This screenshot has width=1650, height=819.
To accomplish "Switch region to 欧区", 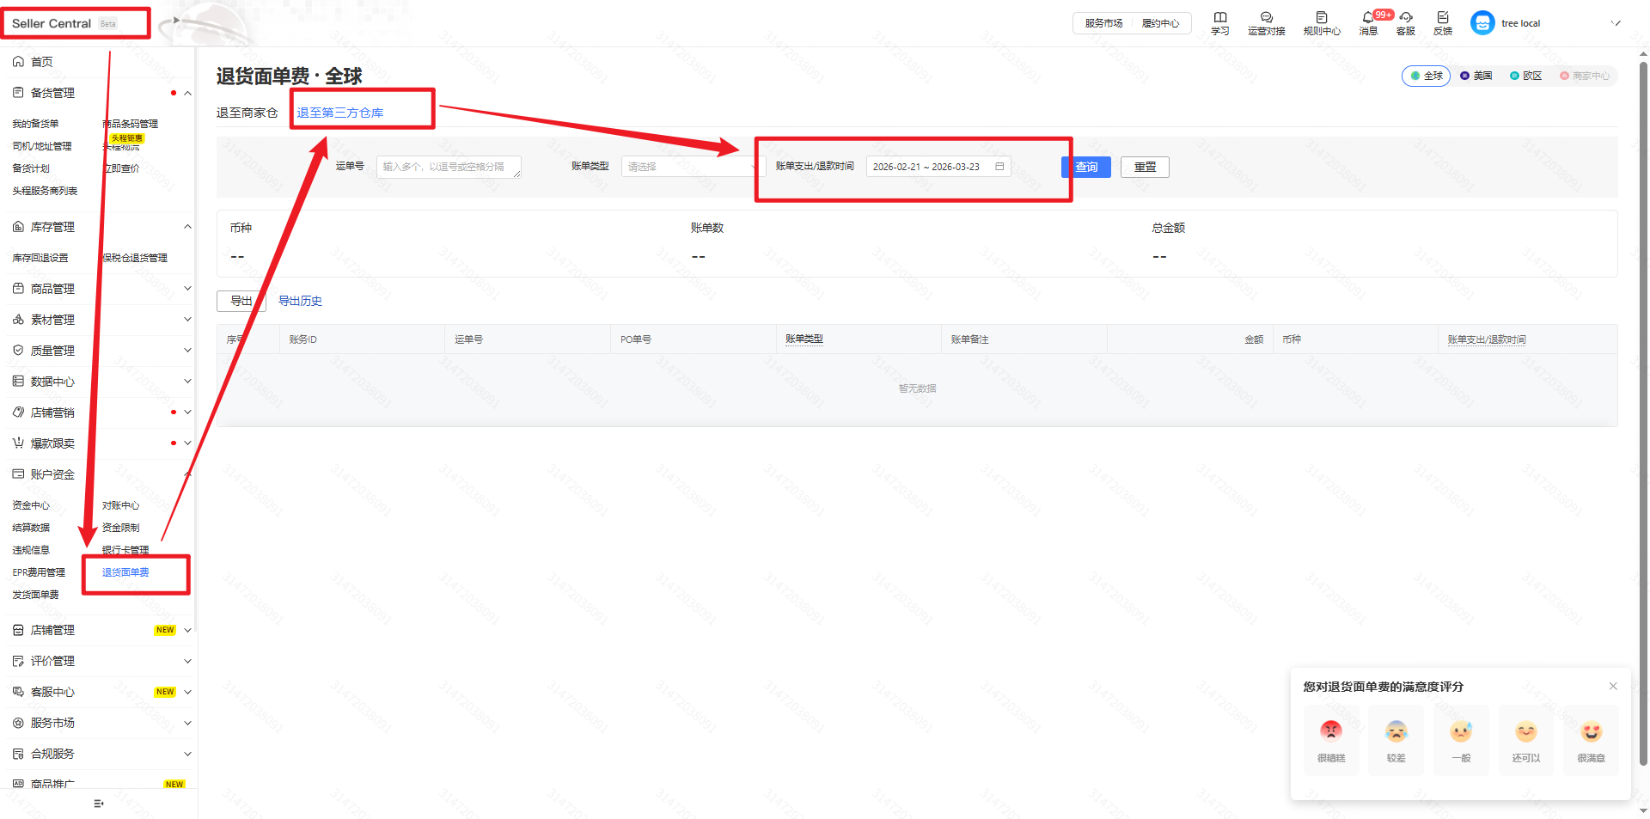I will (x=1525, y=76).
